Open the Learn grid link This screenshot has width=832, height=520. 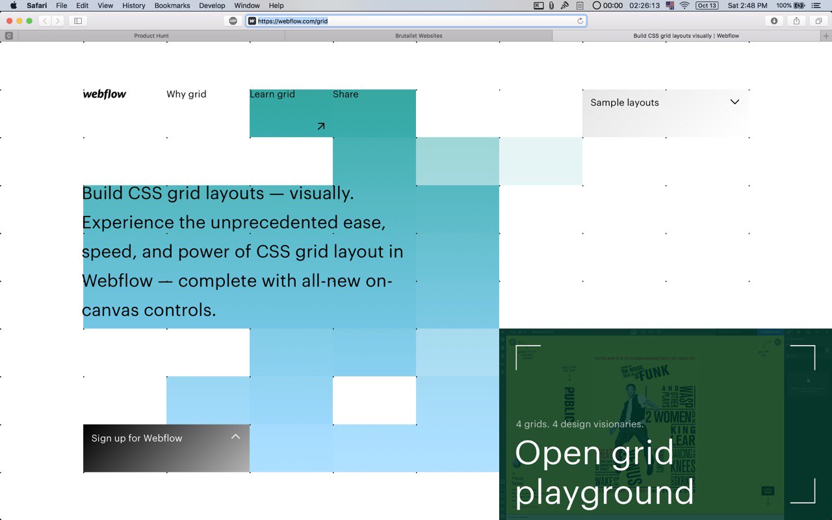272,94
